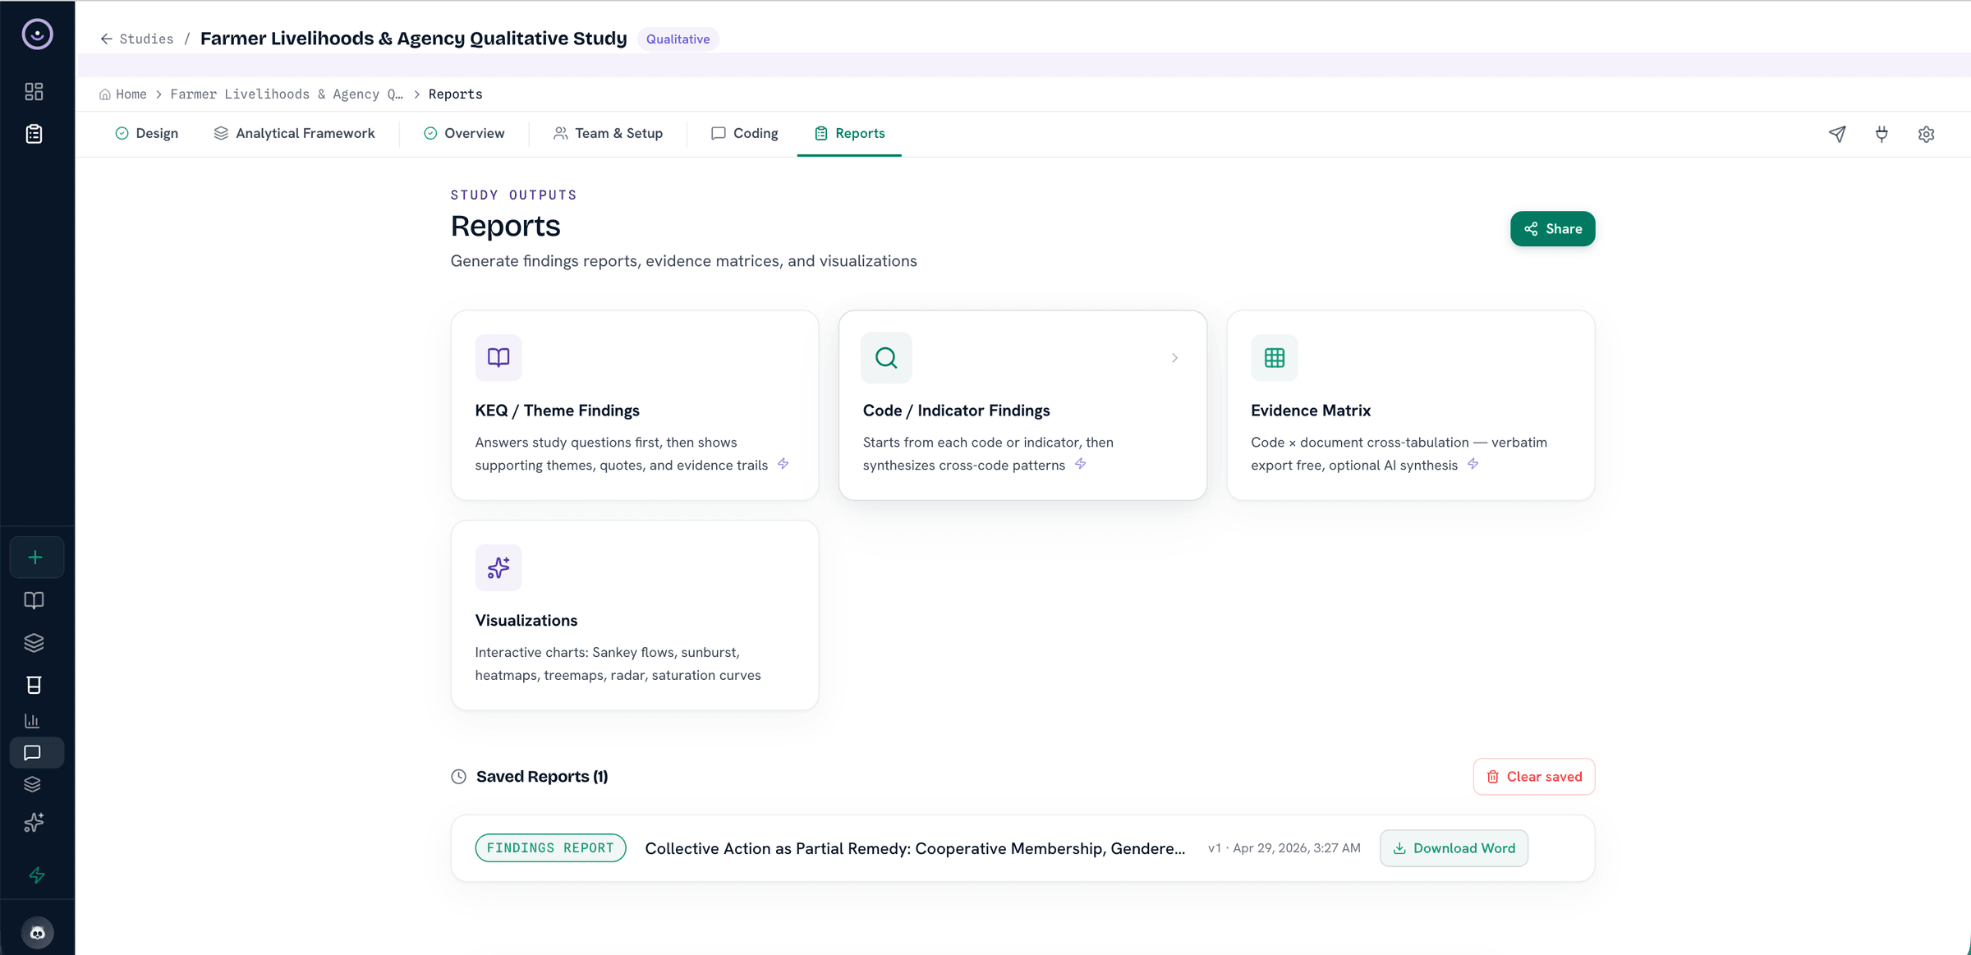The height and width of the screenshot is (955, 1971).
Task: Switch to the Design tab
Action: coord(146,133)
